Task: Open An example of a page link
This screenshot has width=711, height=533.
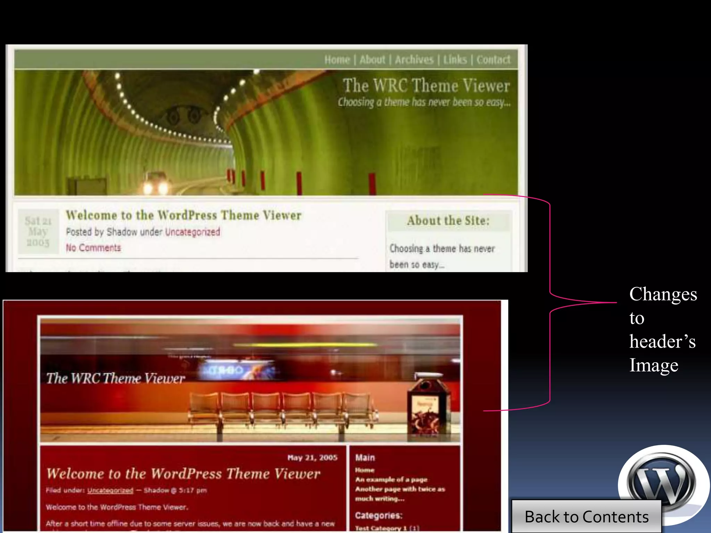Action: coord(391,480)
